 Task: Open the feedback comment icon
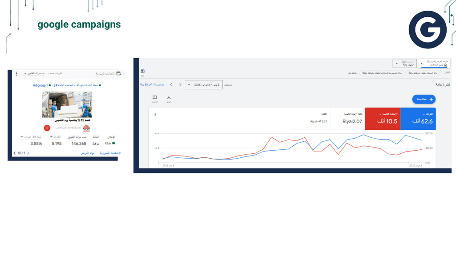click(155, 97)
